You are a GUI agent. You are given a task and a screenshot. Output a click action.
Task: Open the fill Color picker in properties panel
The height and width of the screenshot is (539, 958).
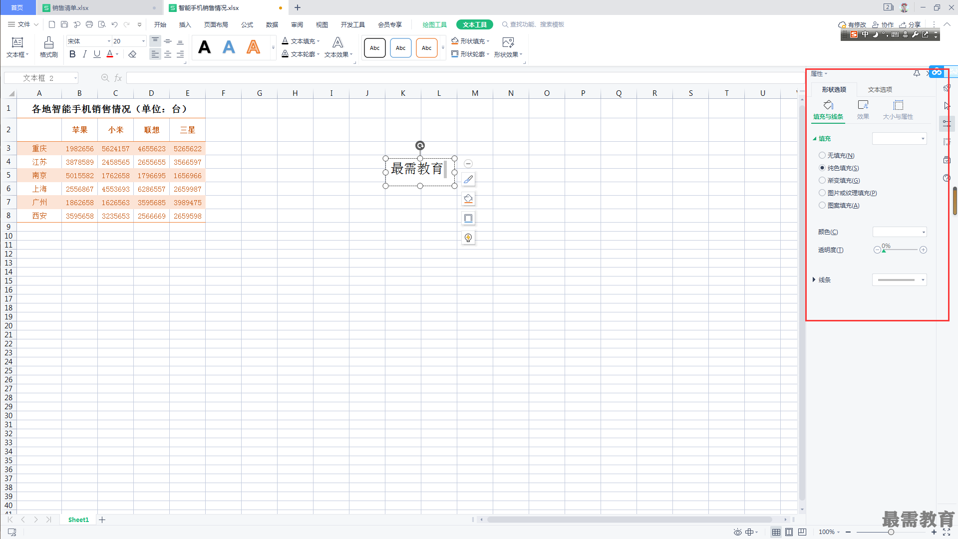click(900, 232)
